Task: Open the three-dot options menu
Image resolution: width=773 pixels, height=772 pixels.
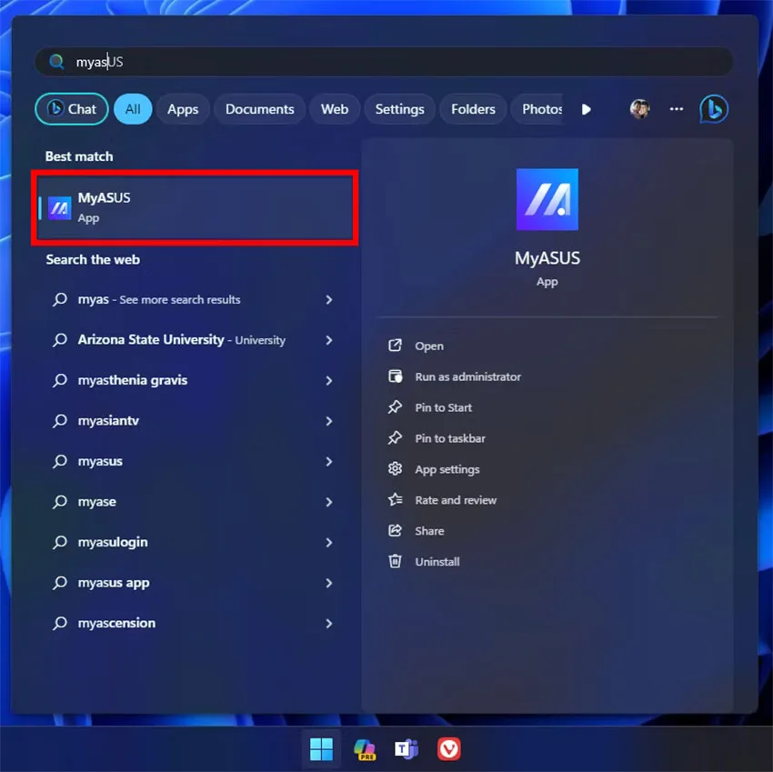Action: [x=677, y=109]
